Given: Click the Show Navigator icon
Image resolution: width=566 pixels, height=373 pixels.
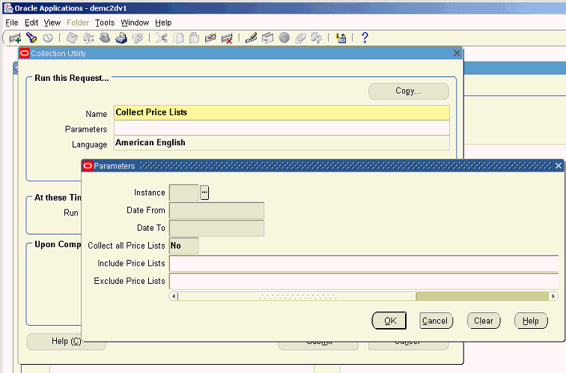Looking at the screenshot, I should [48, 38].
